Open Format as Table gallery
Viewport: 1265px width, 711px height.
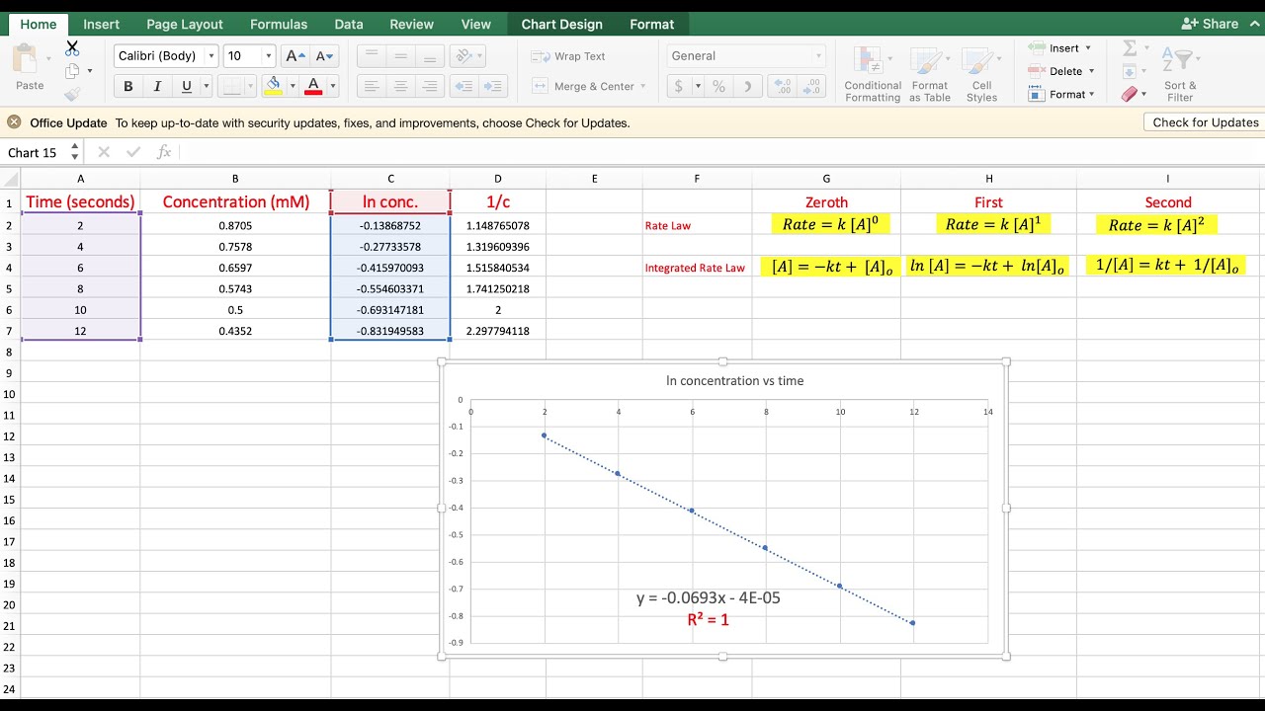930,74
